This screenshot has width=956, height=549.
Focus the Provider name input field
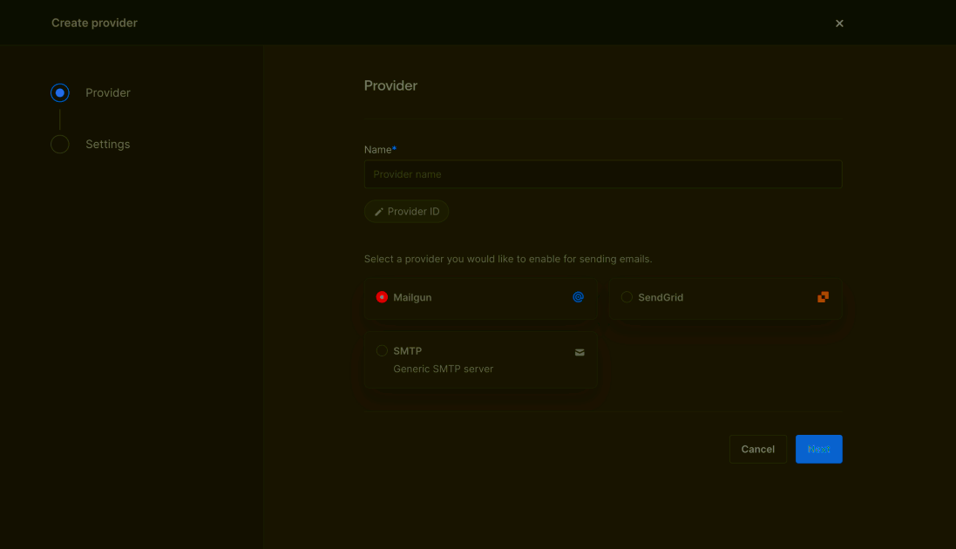tap(602, 174)
